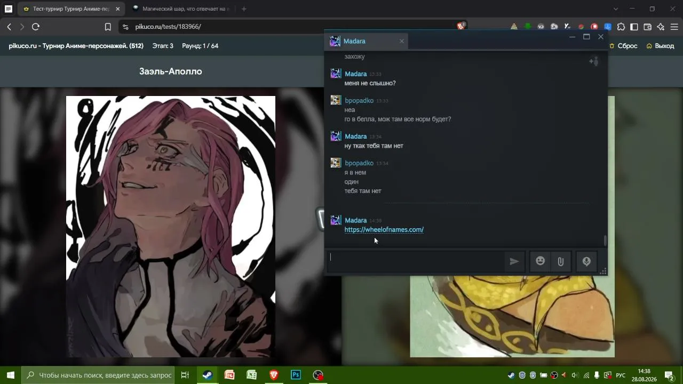683x384 pixels.
Task: Open Steam from the taskbar
Action: coord(207,375)
